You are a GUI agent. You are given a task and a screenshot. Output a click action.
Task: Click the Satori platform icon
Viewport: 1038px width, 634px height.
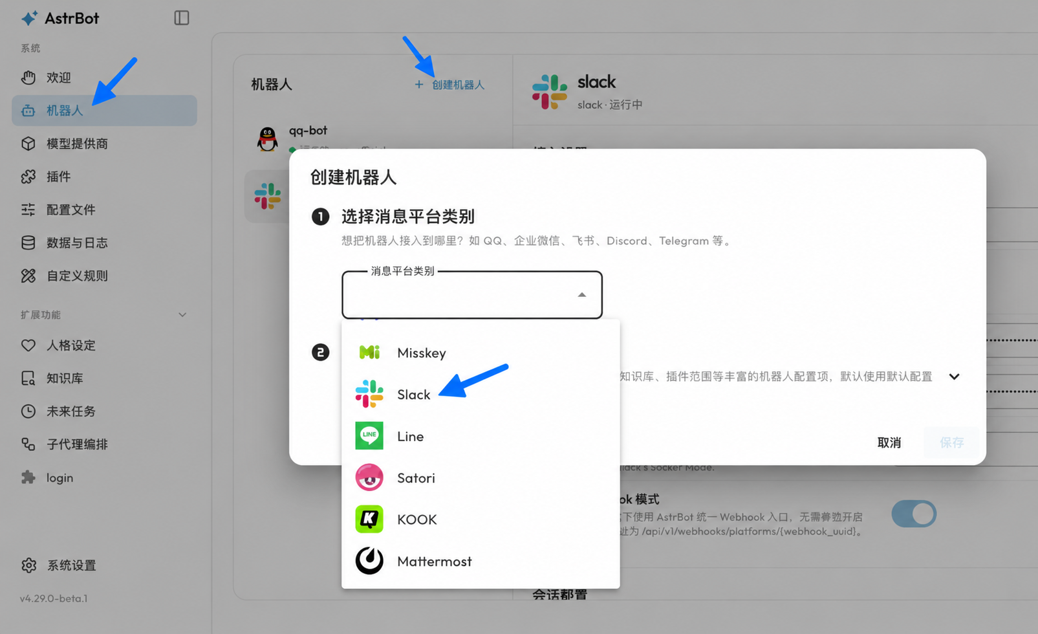pos(369,477)
